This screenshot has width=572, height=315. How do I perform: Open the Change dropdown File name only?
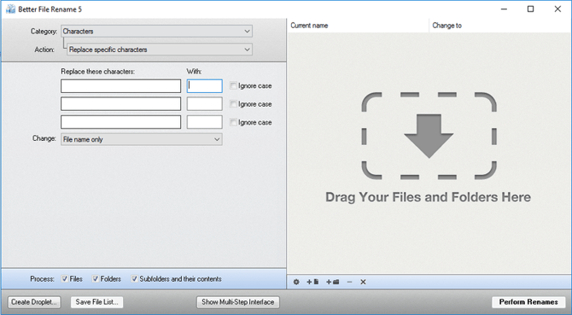(x=142, y=139)
